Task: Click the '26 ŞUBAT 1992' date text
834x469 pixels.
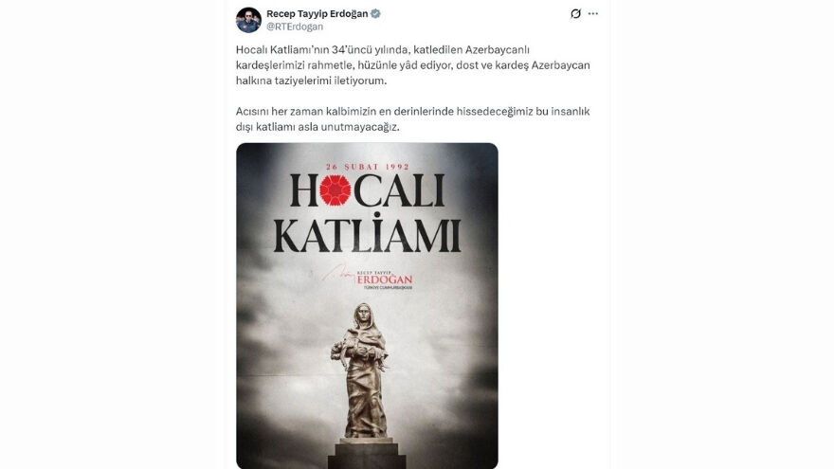Action: [x=368, y=167]
